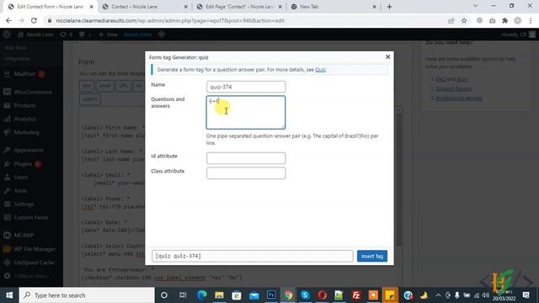Click inside the Questions and answers textarea

[x=246, y=112]
